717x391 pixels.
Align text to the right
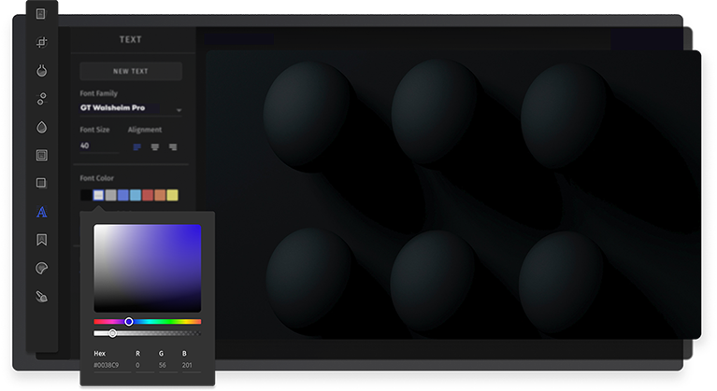tap(173, 147)
